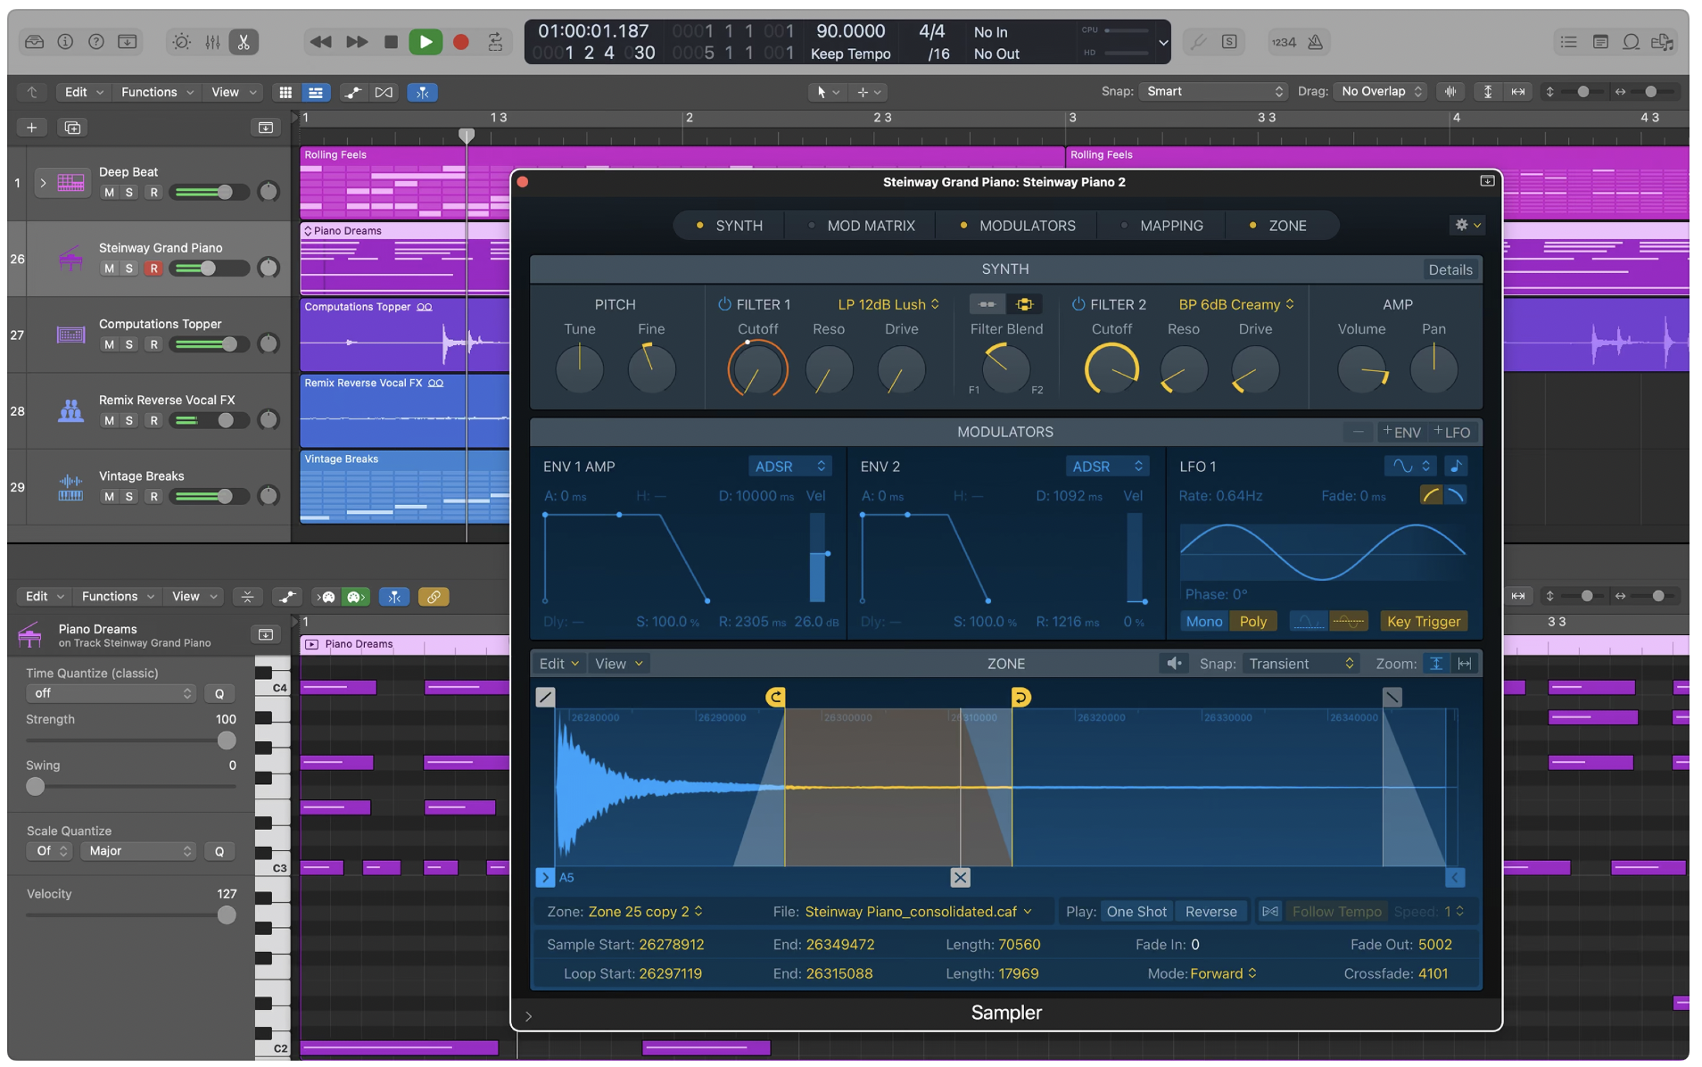
Task: Toggle waveform zoom button in tracks toolbar
Action: (x=1451, y=92)
